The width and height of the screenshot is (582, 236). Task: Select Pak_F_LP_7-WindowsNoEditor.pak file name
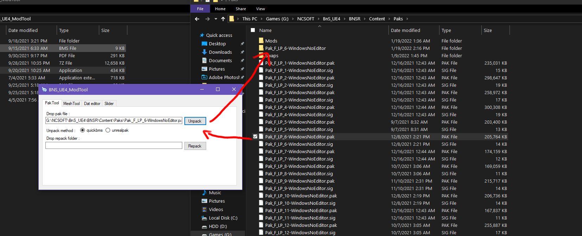pos(300,152)
